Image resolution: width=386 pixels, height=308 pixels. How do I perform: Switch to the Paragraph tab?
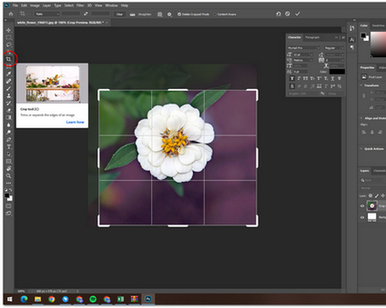[312, 37]
